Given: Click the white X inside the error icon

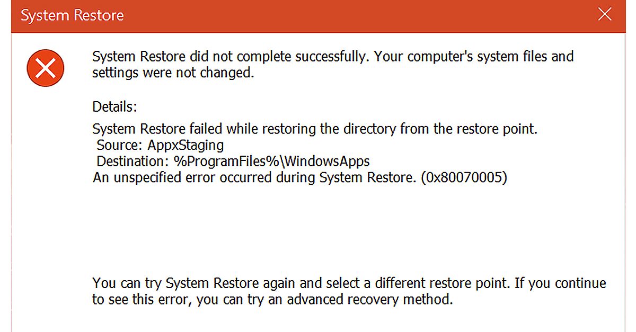Looking at the screenshot, I should (x=45, y=68).
